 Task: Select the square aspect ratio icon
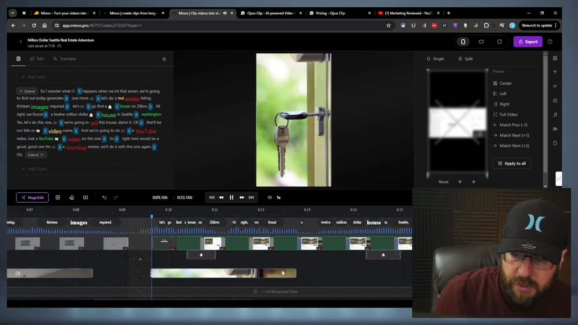click(499, 42)
